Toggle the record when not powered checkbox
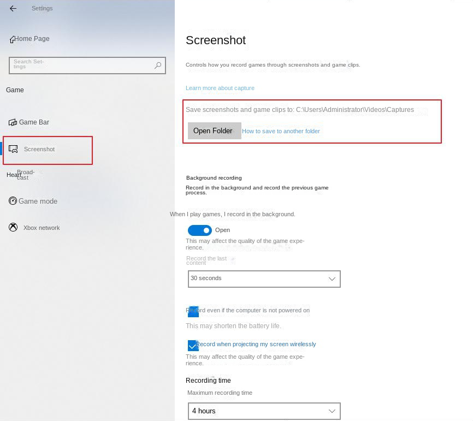Viewport: 473px width, 421px height. (193, 311)
